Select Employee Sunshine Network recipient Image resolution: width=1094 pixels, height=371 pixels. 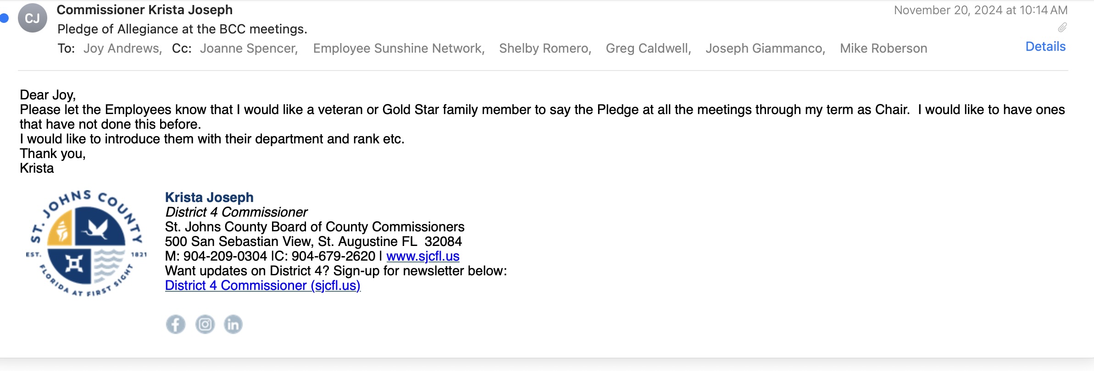click(398, 49)
